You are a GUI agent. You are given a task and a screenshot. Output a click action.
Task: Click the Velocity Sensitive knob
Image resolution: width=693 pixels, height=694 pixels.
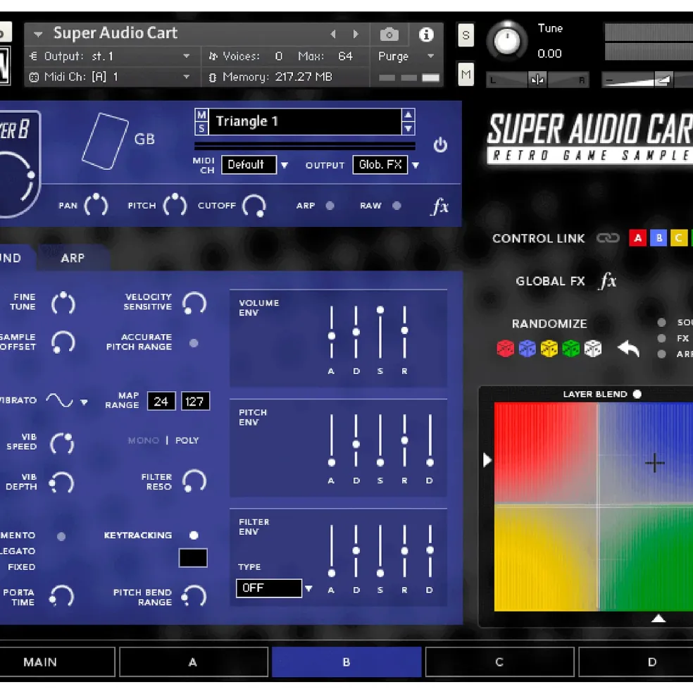click(x=194, y=303)
